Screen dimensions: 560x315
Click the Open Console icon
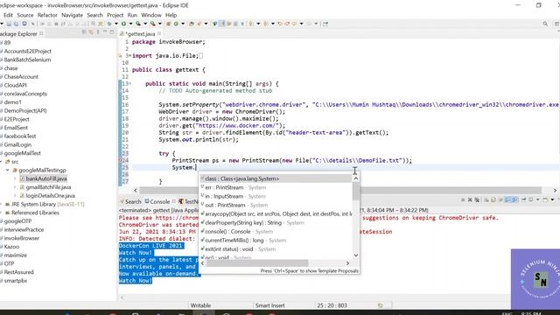(x=545, y=199)
